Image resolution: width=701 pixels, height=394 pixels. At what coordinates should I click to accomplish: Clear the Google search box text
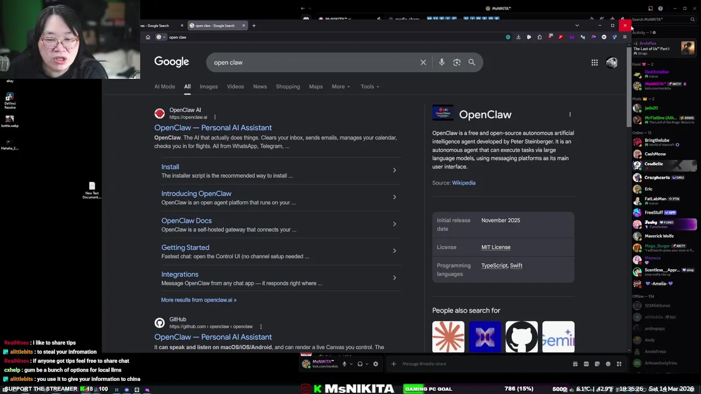point(423,62)
